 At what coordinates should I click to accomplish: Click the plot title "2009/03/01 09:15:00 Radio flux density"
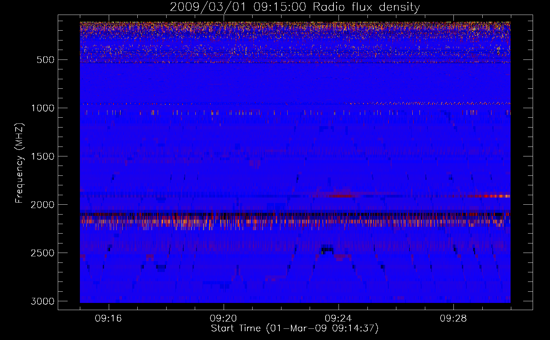(x=295, y=7)
